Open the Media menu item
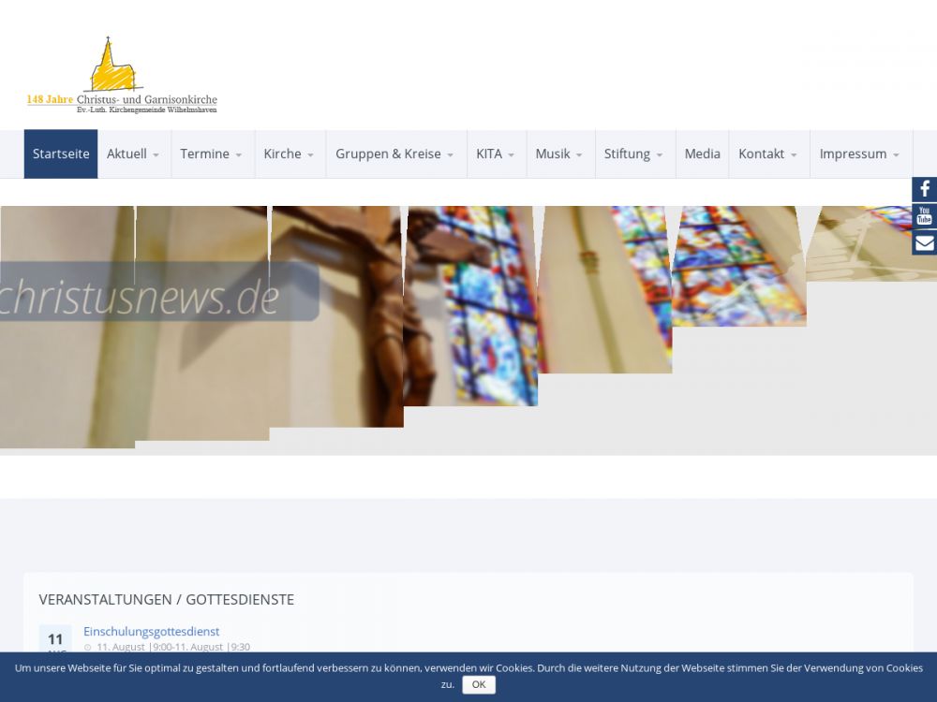The height and width of the screenshot is (702, 937). [702, 154]
